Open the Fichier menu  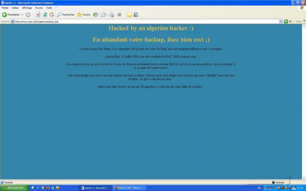[x=5, y=8]
